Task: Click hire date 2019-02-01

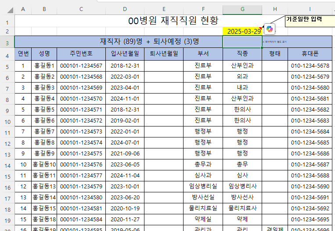Action: [x=125, y=121]
